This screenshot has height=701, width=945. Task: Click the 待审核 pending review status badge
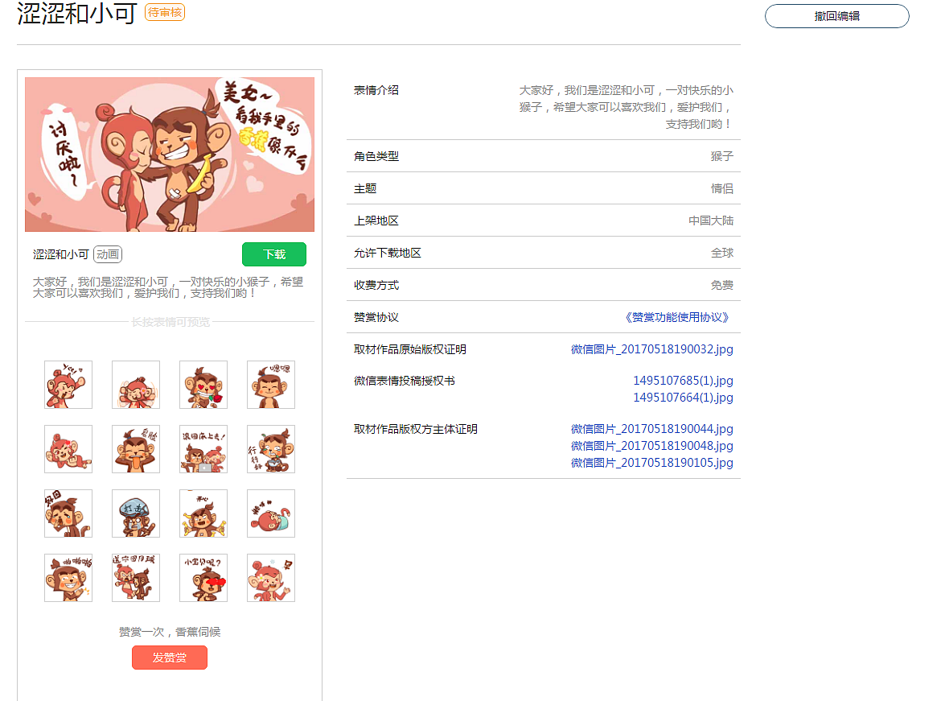[x=165, y=12]
